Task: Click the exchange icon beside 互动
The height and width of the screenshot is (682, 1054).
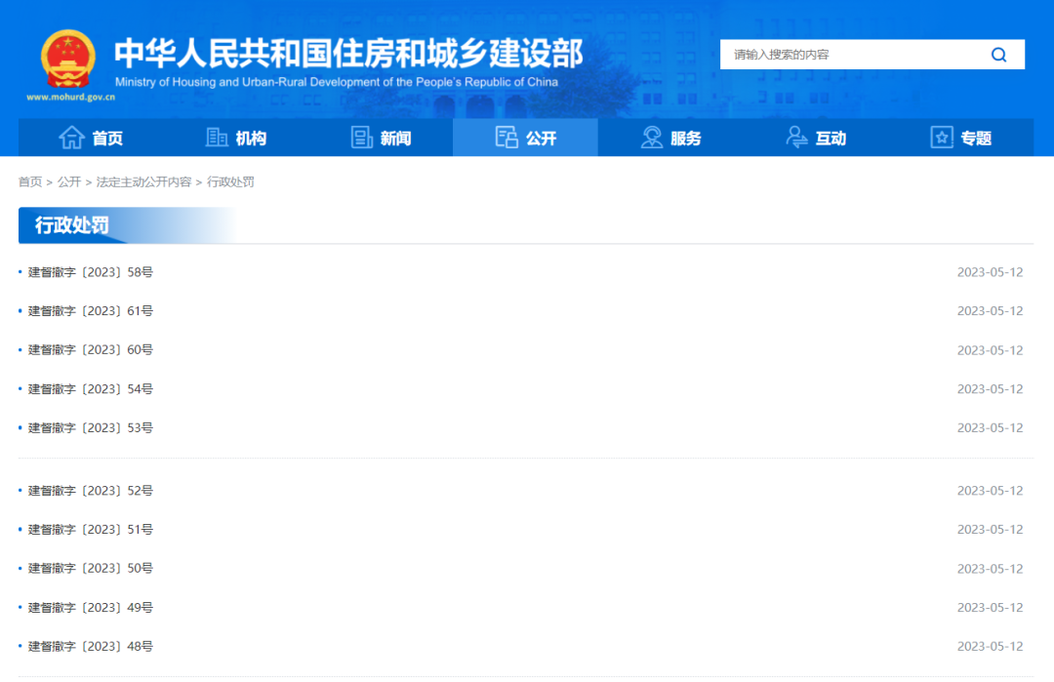Action: [796, 137]
